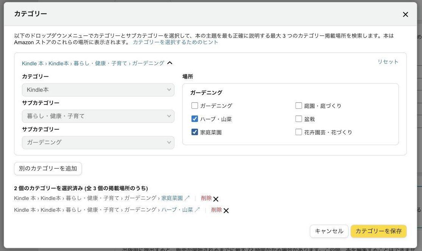The width and height of the screenshot is (422, 251).
Task: Click the リセット link
Action: 388,62
